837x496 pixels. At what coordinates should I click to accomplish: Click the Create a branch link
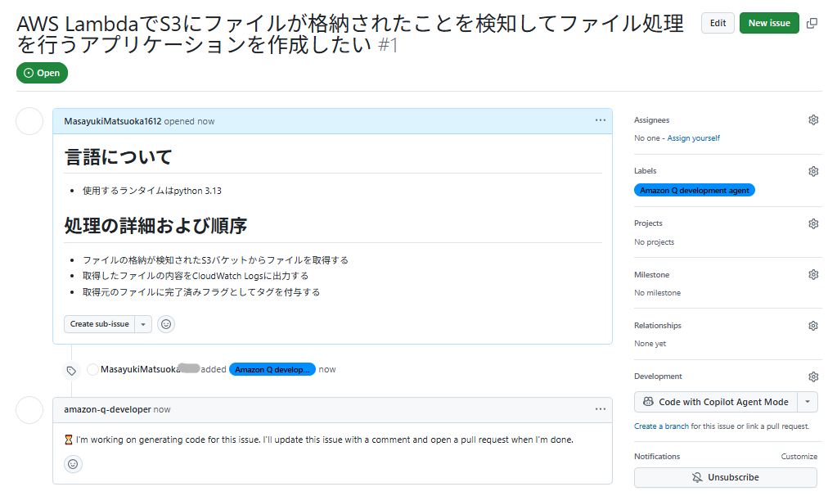point(661,426)
